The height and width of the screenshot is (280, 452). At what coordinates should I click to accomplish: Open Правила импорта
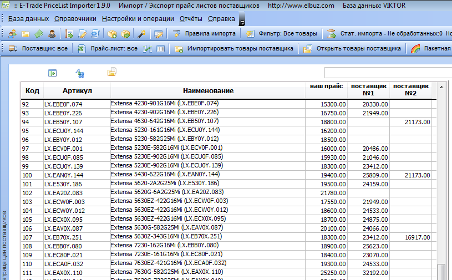pyautogui.click(x=204, y=33)
